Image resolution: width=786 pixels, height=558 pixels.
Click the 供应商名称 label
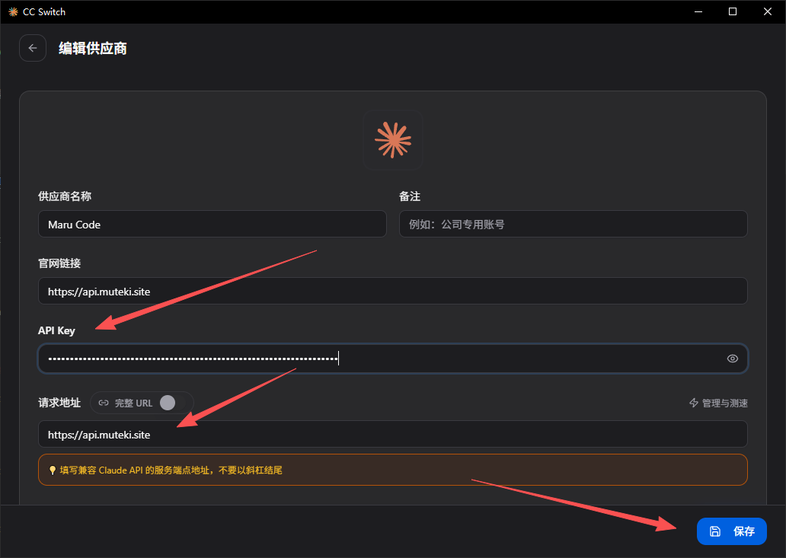[65, 196]
